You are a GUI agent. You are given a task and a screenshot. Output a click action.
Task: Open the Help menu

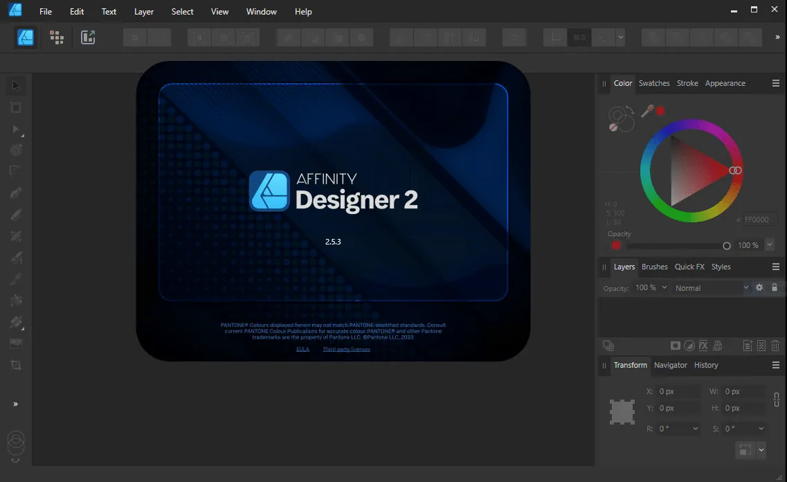tap(303, 12)
